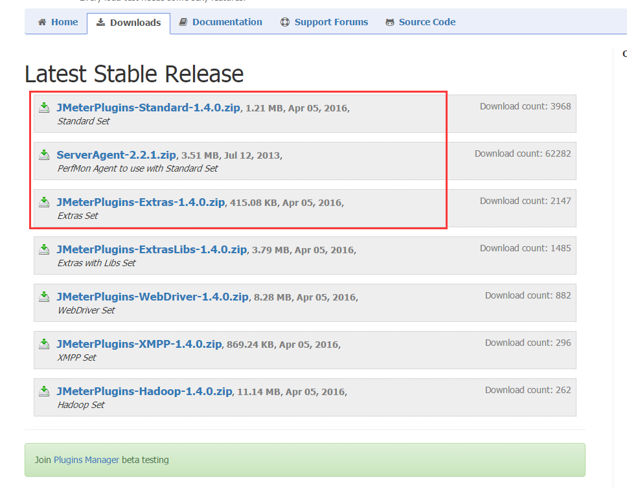
Task: Open the Home tab
Action: pos(58,22)
